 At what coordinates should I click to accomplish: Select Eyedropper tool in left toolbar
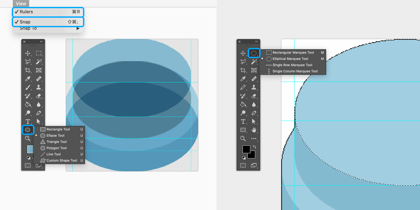pos(28,79)
